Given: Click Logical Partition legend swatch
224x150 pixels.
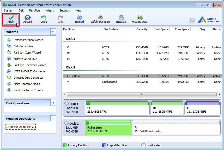Looking at the screenshot, I should [x=104, y=145].
